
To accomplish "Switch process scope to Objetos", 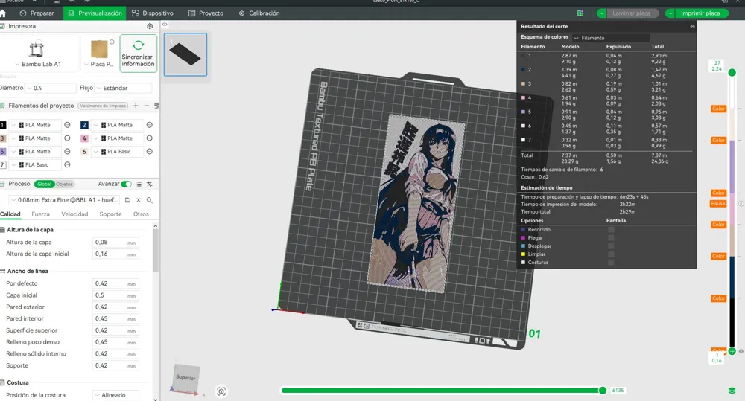I will (64, 184).
